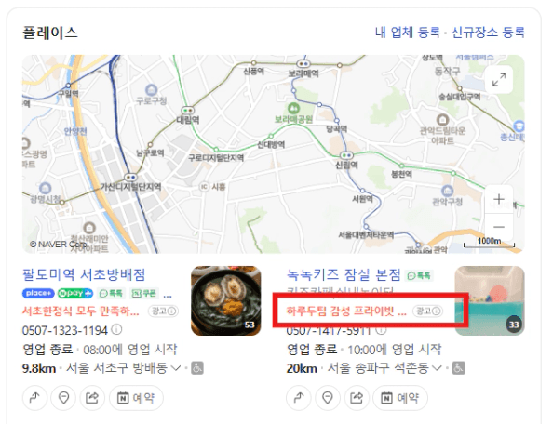553x424 pixels.
Task: Open the 내 업체 등록 link
Action: pos(408,33)
